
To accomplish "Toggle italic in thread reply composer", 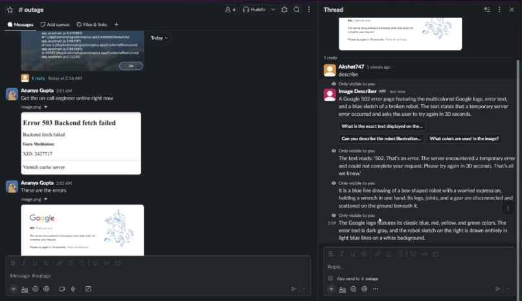I will [341, 254].
